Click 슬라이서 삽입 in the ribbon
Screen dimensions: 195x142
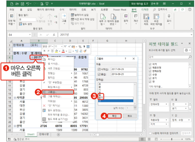80,15
